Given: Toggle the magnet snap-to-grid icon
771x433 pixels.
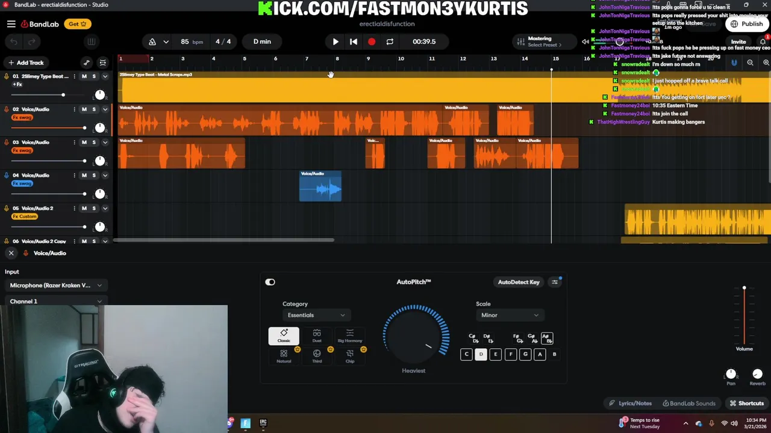Looking at the screenshot, I should coord(734,63).
